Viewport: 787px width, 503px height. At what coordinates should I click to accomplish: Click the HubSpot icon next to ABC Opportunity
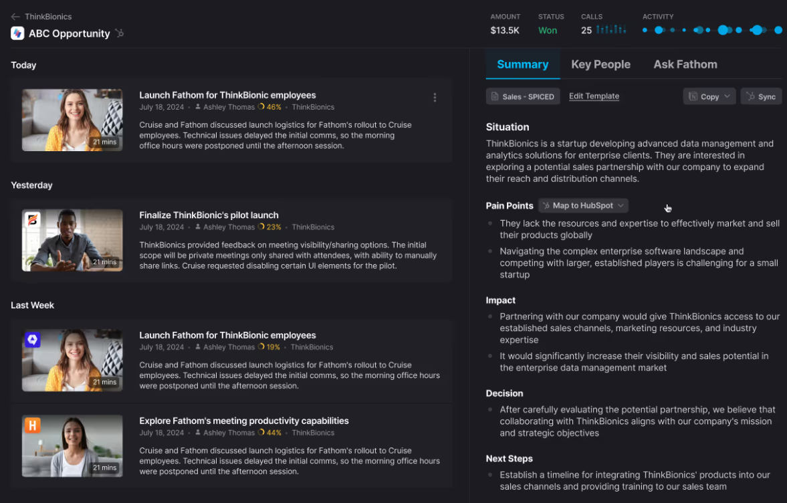120,33
